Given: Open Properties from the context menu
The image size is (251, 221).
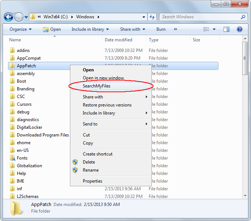Looking at the screenshot, I should (111, 181).
